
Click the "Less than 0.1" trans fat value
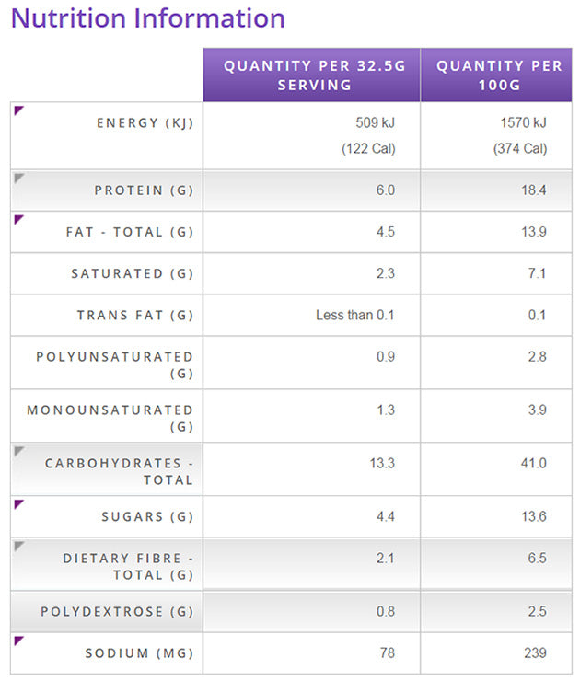tap(354, 316)
